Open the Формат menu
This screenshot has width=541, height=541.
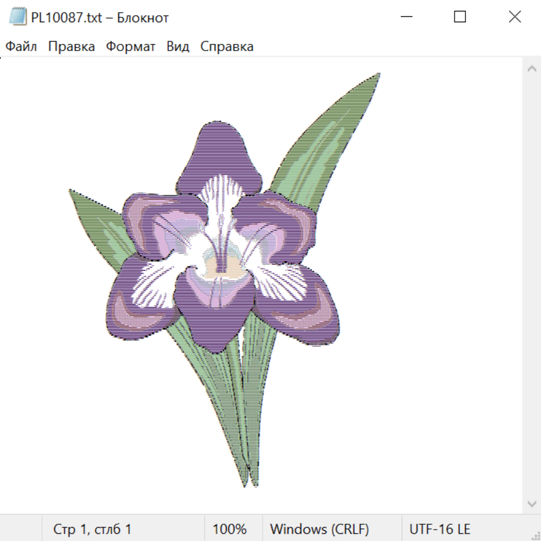130,47
